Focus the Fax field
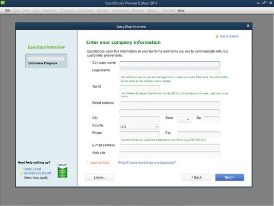The width and height of the screenshot is (274, 206). click(x=198, y=134)
